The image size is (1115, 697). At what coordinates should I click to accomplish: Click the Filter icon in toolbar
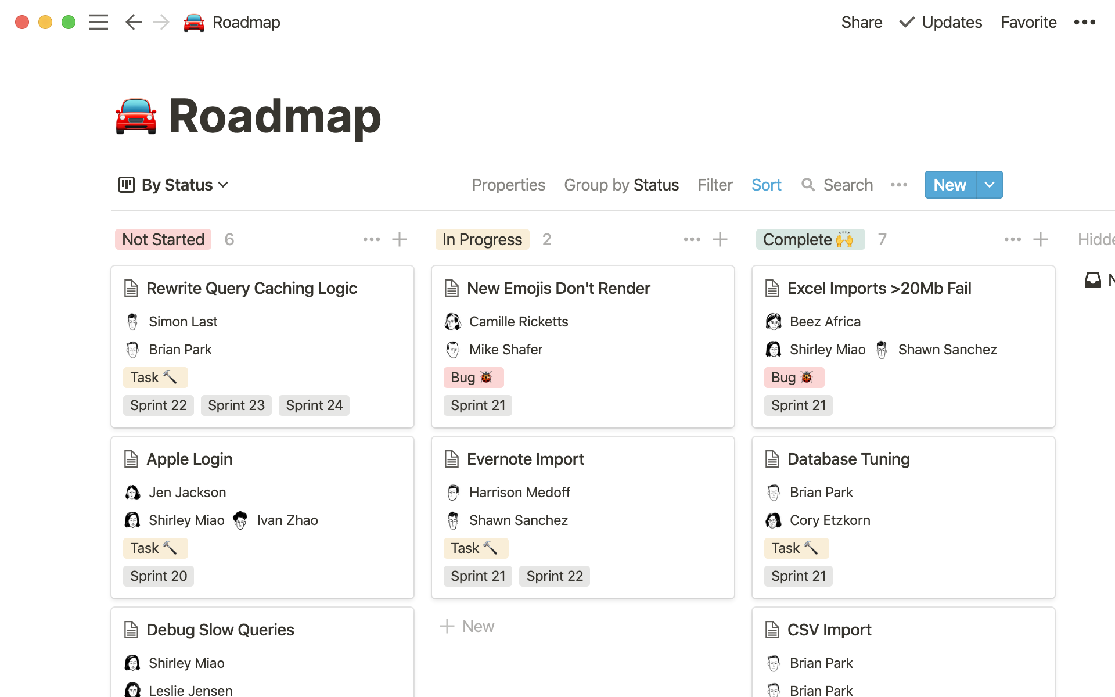click(715, 185)
